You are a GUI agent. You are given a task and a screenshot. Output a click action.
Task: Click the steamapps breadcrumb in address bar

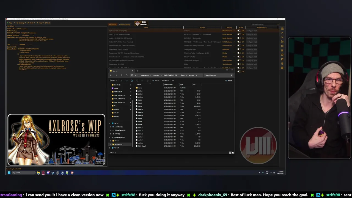pyautogui.click(x=145, y=75)
